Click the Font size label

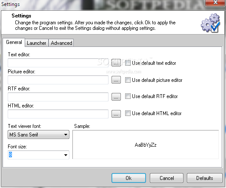click(17, 147)
